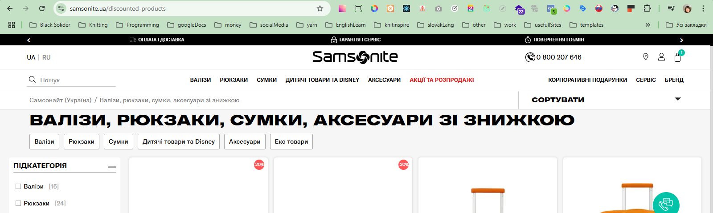The height and width of the screenshot is (213, 713).
Task: Open the Аксесуари main menu item
Action: click(x=384, y=80)
